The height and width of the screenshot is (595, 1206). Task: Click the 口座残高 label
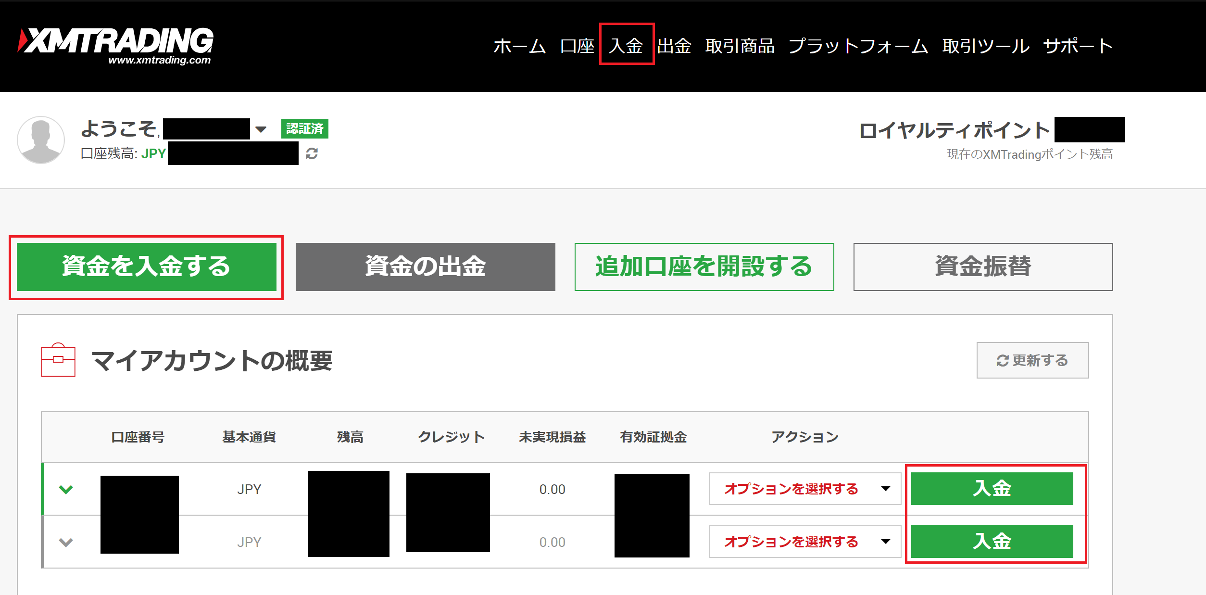[x=109, y=153]
